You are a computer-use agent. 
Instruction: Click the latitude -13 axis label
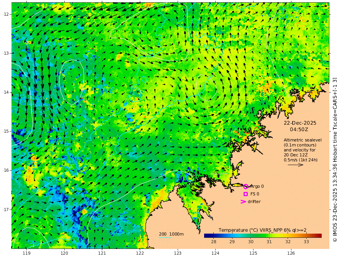[x=6, y=53]
